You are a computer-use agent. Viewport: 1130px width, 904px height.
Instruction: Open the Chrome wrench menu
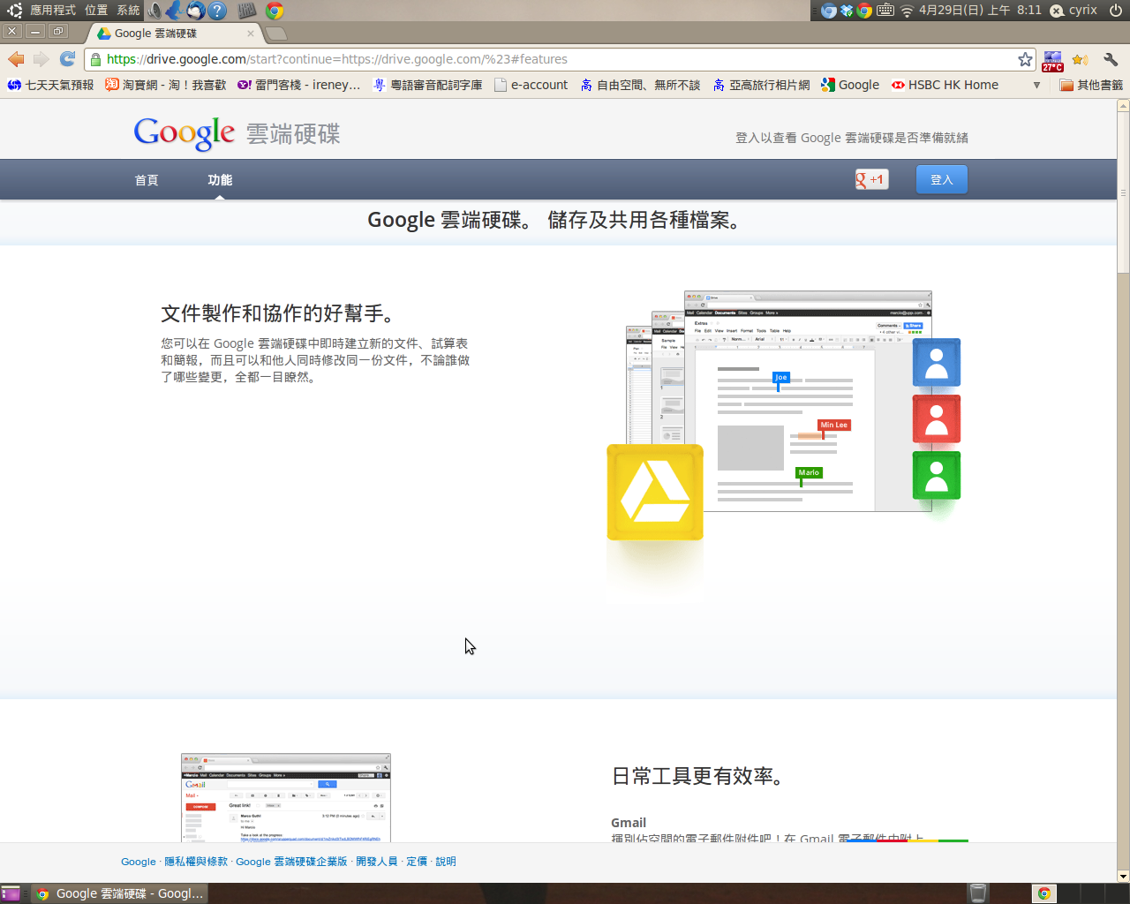1111,59
